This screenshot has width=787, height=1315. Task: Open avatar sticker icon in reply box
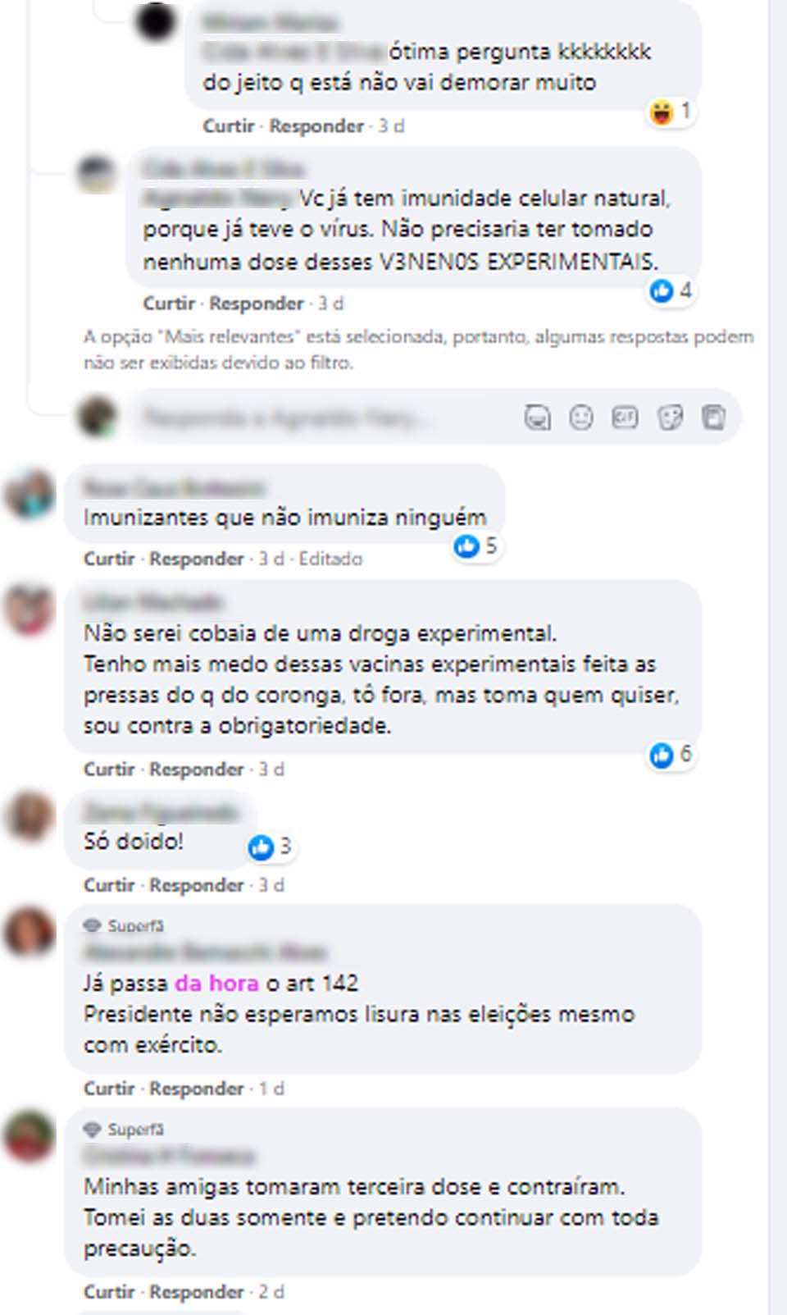537,418
